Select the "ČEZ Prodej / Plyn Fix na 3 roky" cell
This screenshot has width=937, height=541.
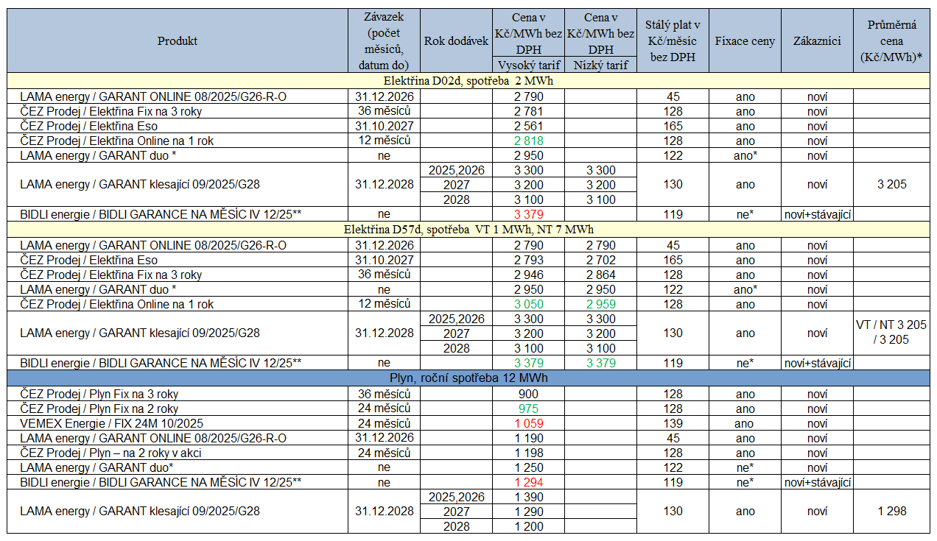(99, 394)
